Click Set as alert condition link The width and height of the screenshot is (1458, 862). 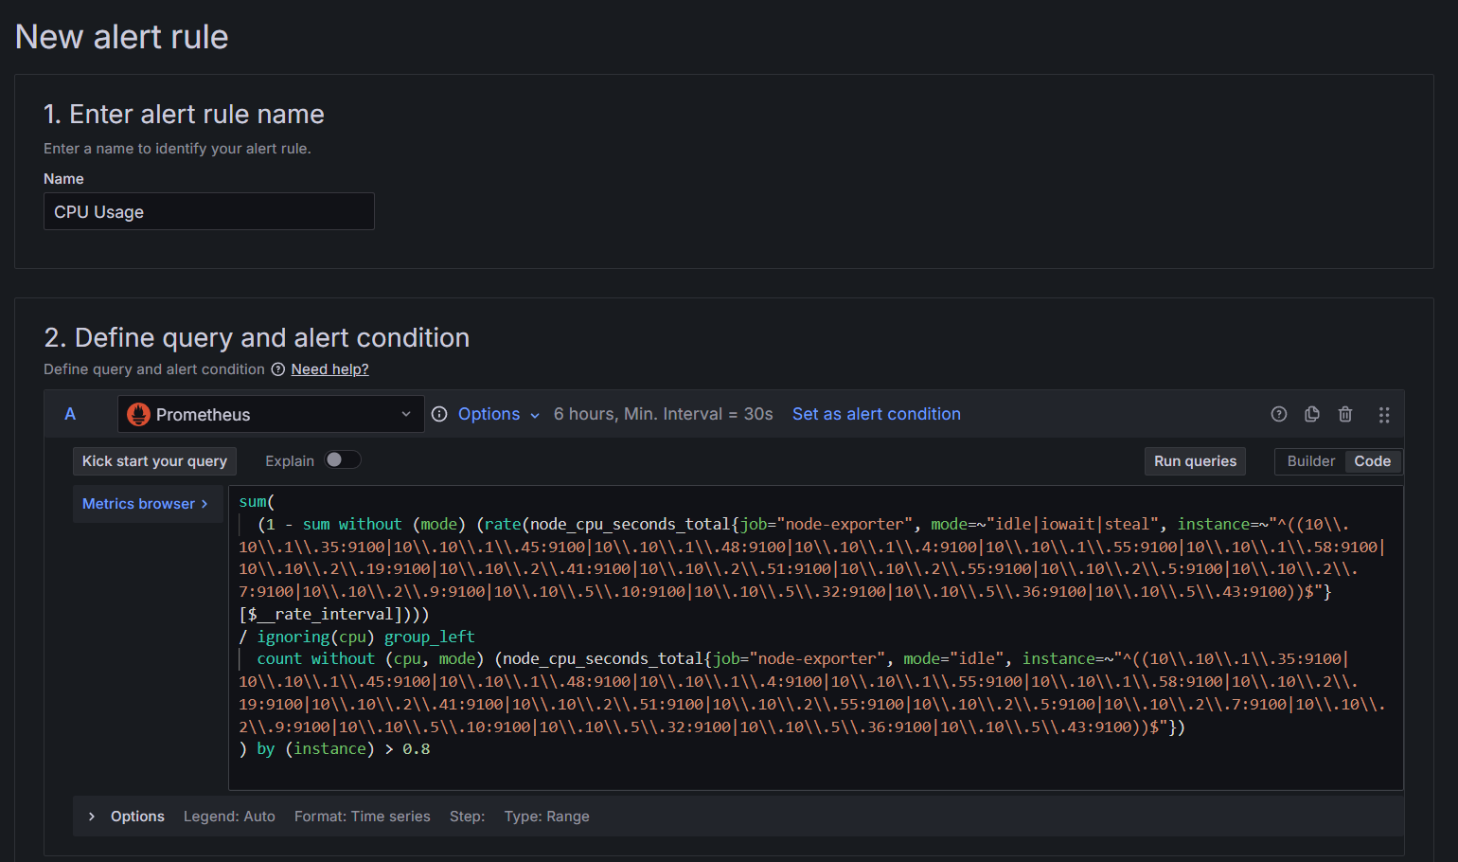[x=877, y=414]
